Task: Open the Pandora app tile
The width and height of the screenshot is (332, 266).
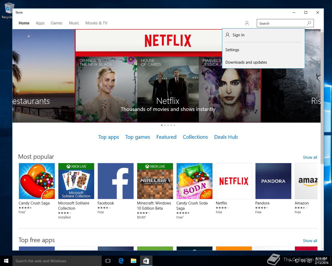Action: point(273,181)
